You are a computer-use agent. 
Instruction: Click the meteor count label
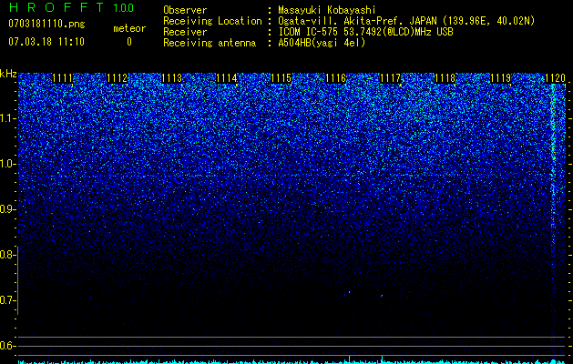click(129, 28)
